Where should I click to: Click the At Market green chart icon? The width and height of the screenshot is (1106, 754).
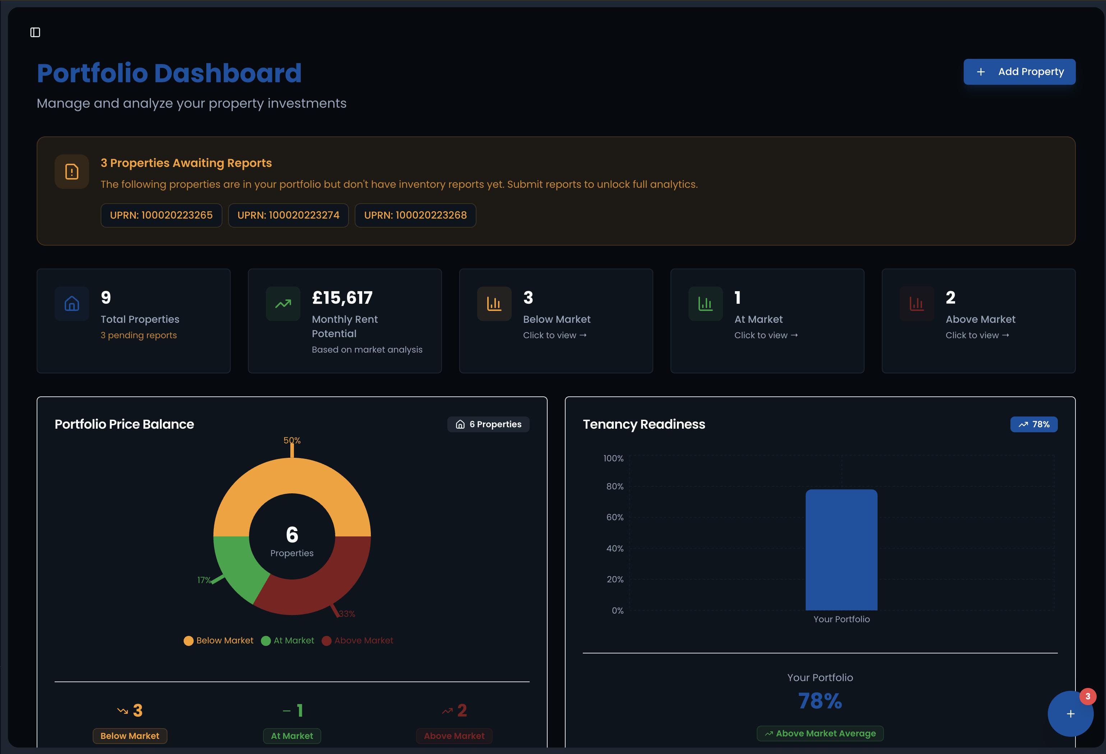[705, 303]
